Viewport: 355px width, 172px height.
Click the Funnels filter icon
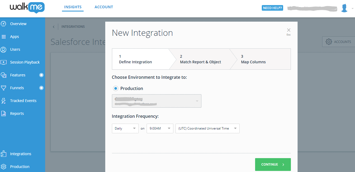coord(3,88)
